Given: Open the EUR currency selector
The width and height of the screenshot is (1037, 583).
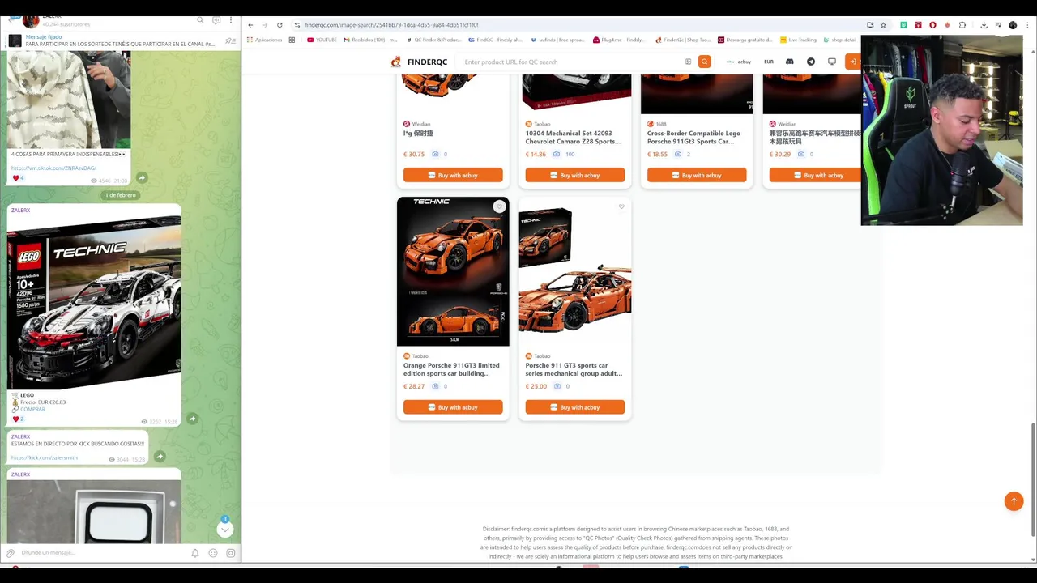Looking at the screenshot, I should click(769, 62).
